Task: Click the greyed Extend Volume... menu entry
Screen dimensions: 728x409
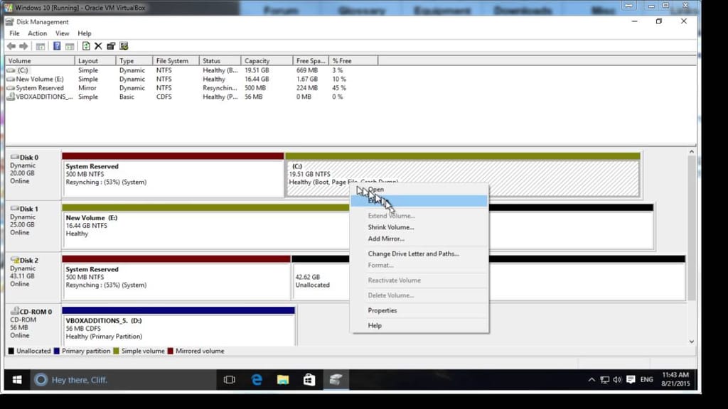Action: tap(419, 216)
